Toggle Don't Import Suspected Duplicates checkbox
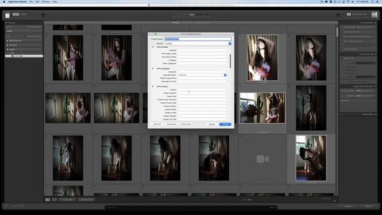Screen dimensions: 382x215 342,36
